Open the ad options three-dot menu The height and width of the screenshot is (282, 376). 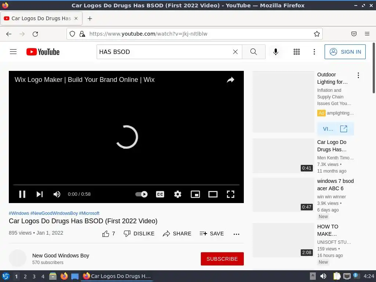tap(358, 76)
